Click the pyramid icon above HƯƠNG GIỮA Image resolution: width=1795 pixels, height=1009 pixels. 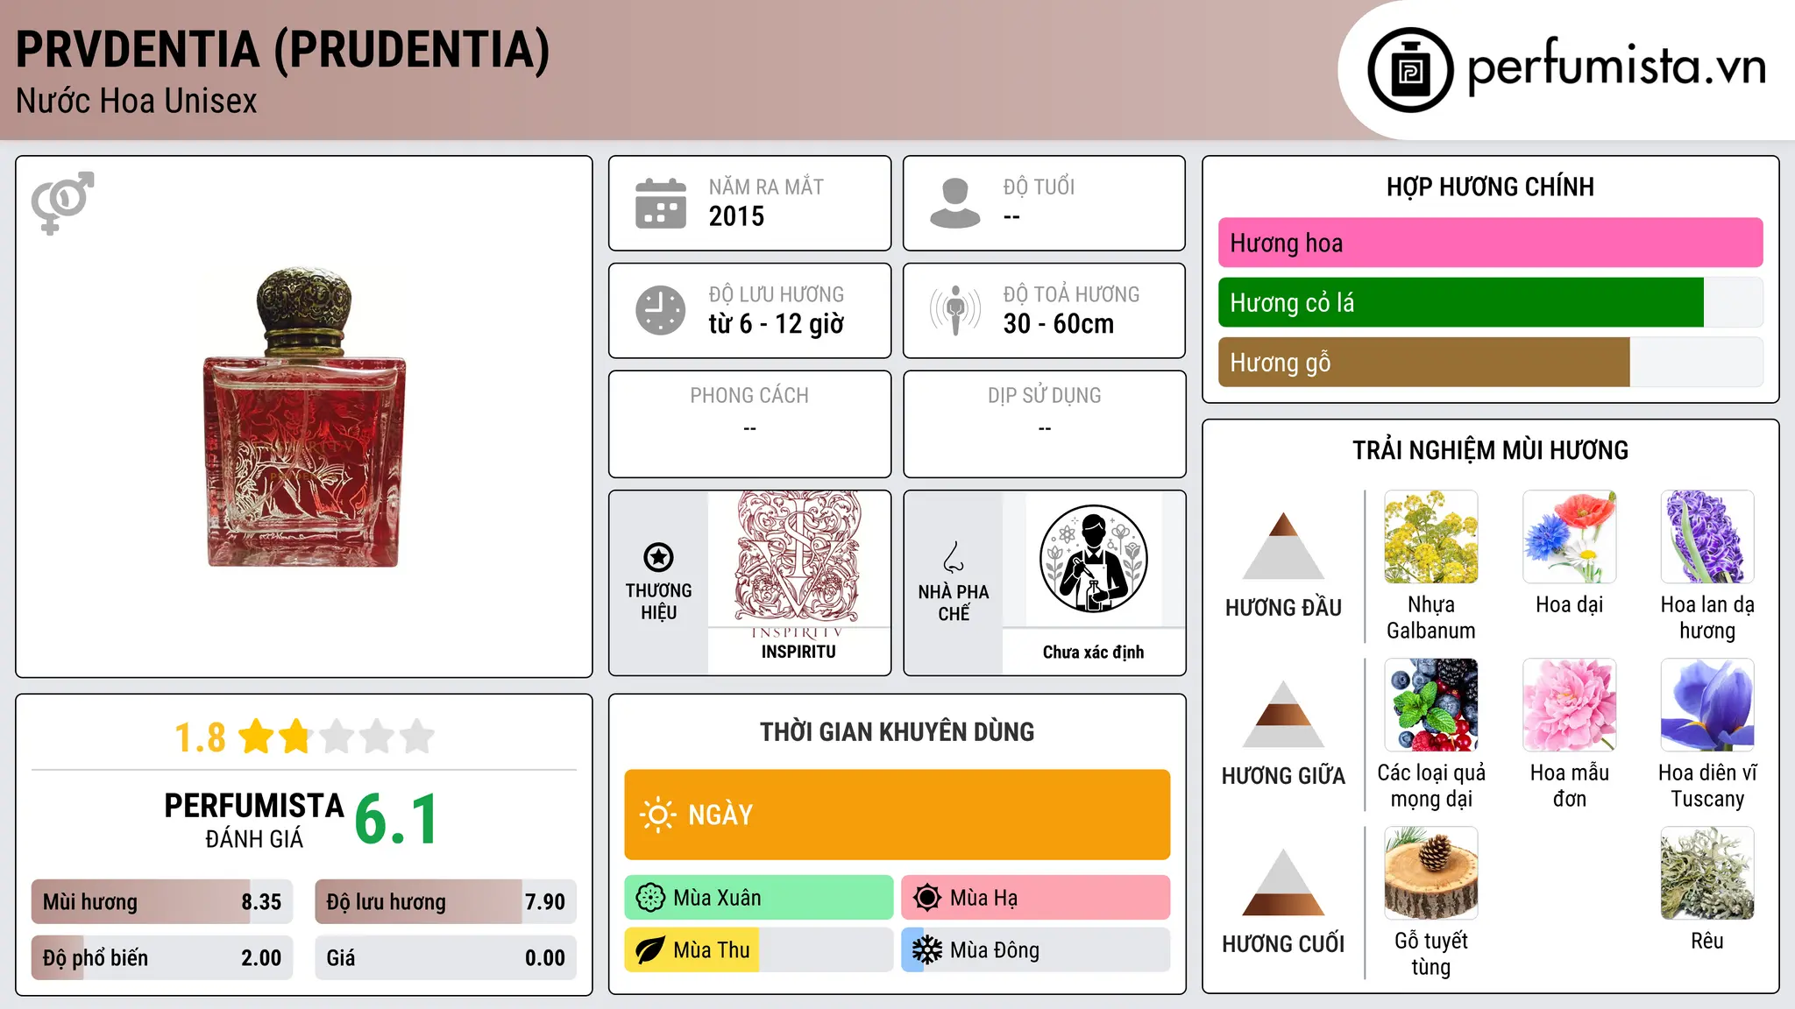(x=1283, y=714)
